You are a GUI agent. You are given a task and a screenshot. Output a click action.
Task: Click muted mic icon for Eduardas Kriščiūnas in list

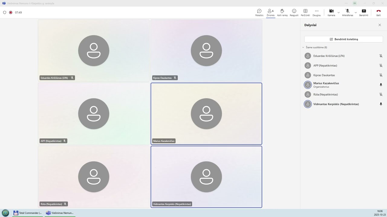(x=381, y=56)
